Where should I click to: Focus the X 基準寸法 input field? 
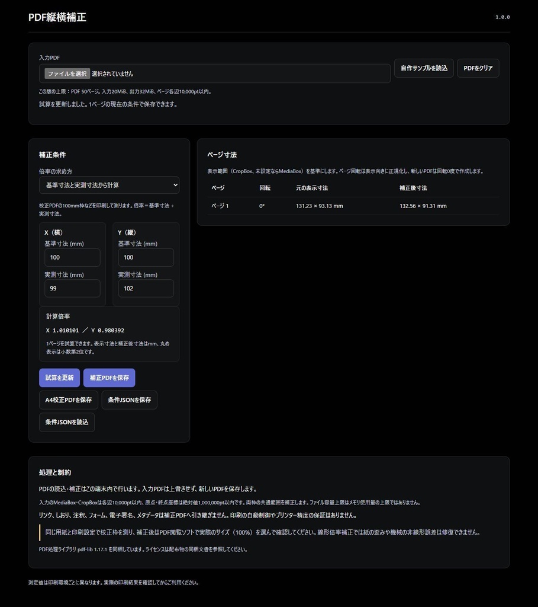72,257
